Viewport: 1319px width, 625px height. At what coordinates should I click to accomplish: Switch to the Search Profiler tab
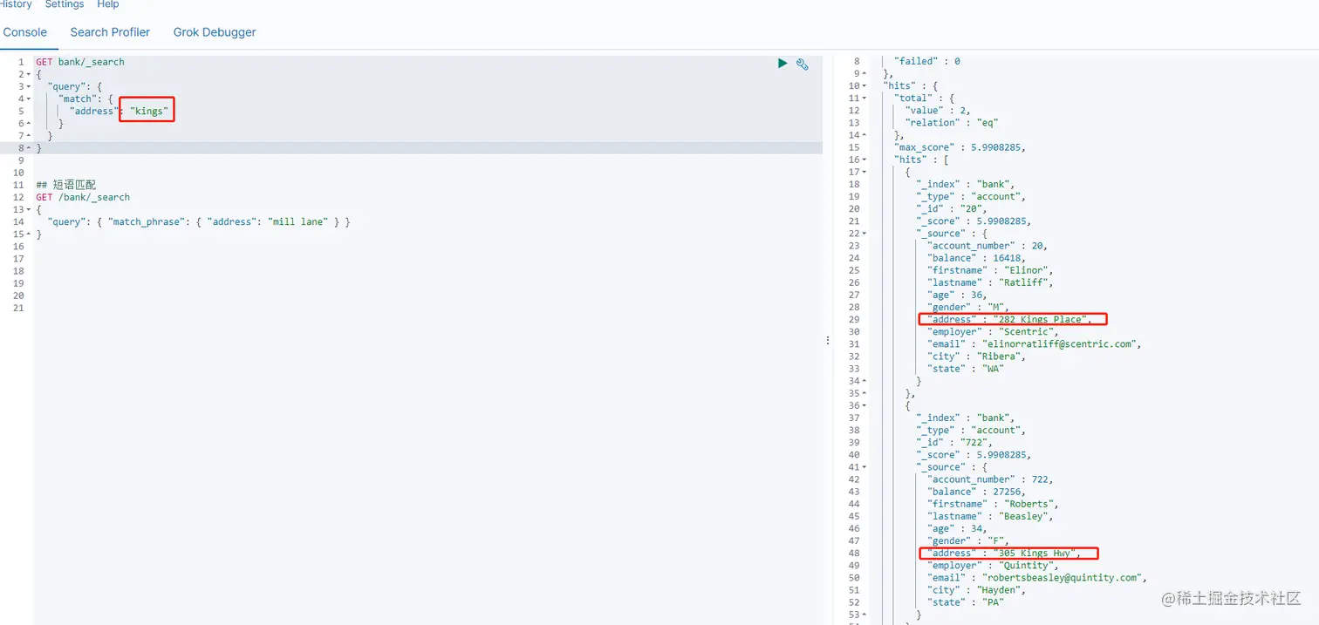(110, 32)
